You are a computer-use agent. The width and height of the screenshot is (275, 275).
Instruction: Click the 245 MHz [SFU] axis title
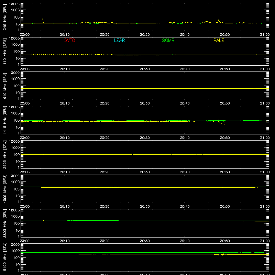click(5, 17)
